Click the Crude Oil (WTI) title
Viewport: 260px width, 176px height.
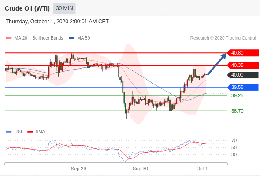27,8
